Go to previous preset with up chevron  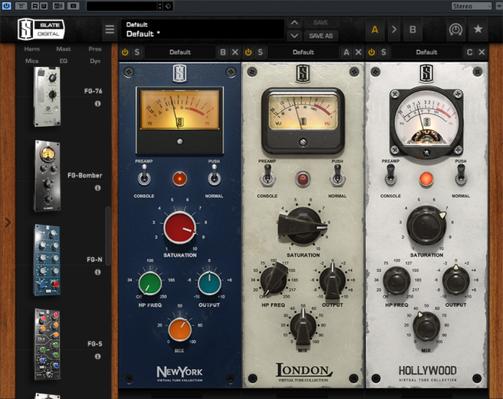pos(294,23)
